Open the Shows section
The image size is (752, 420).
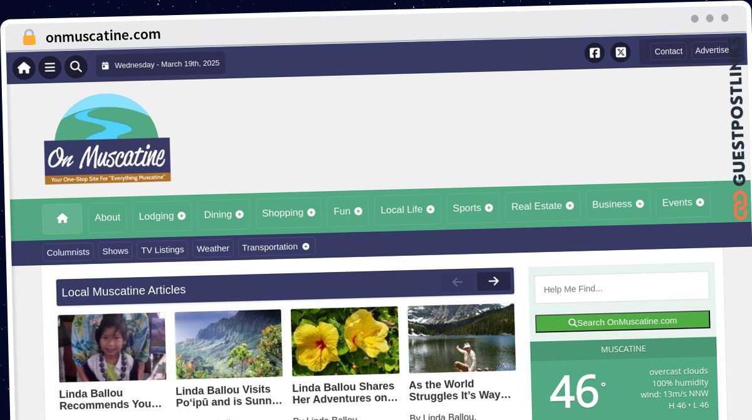tap(115, 251)
